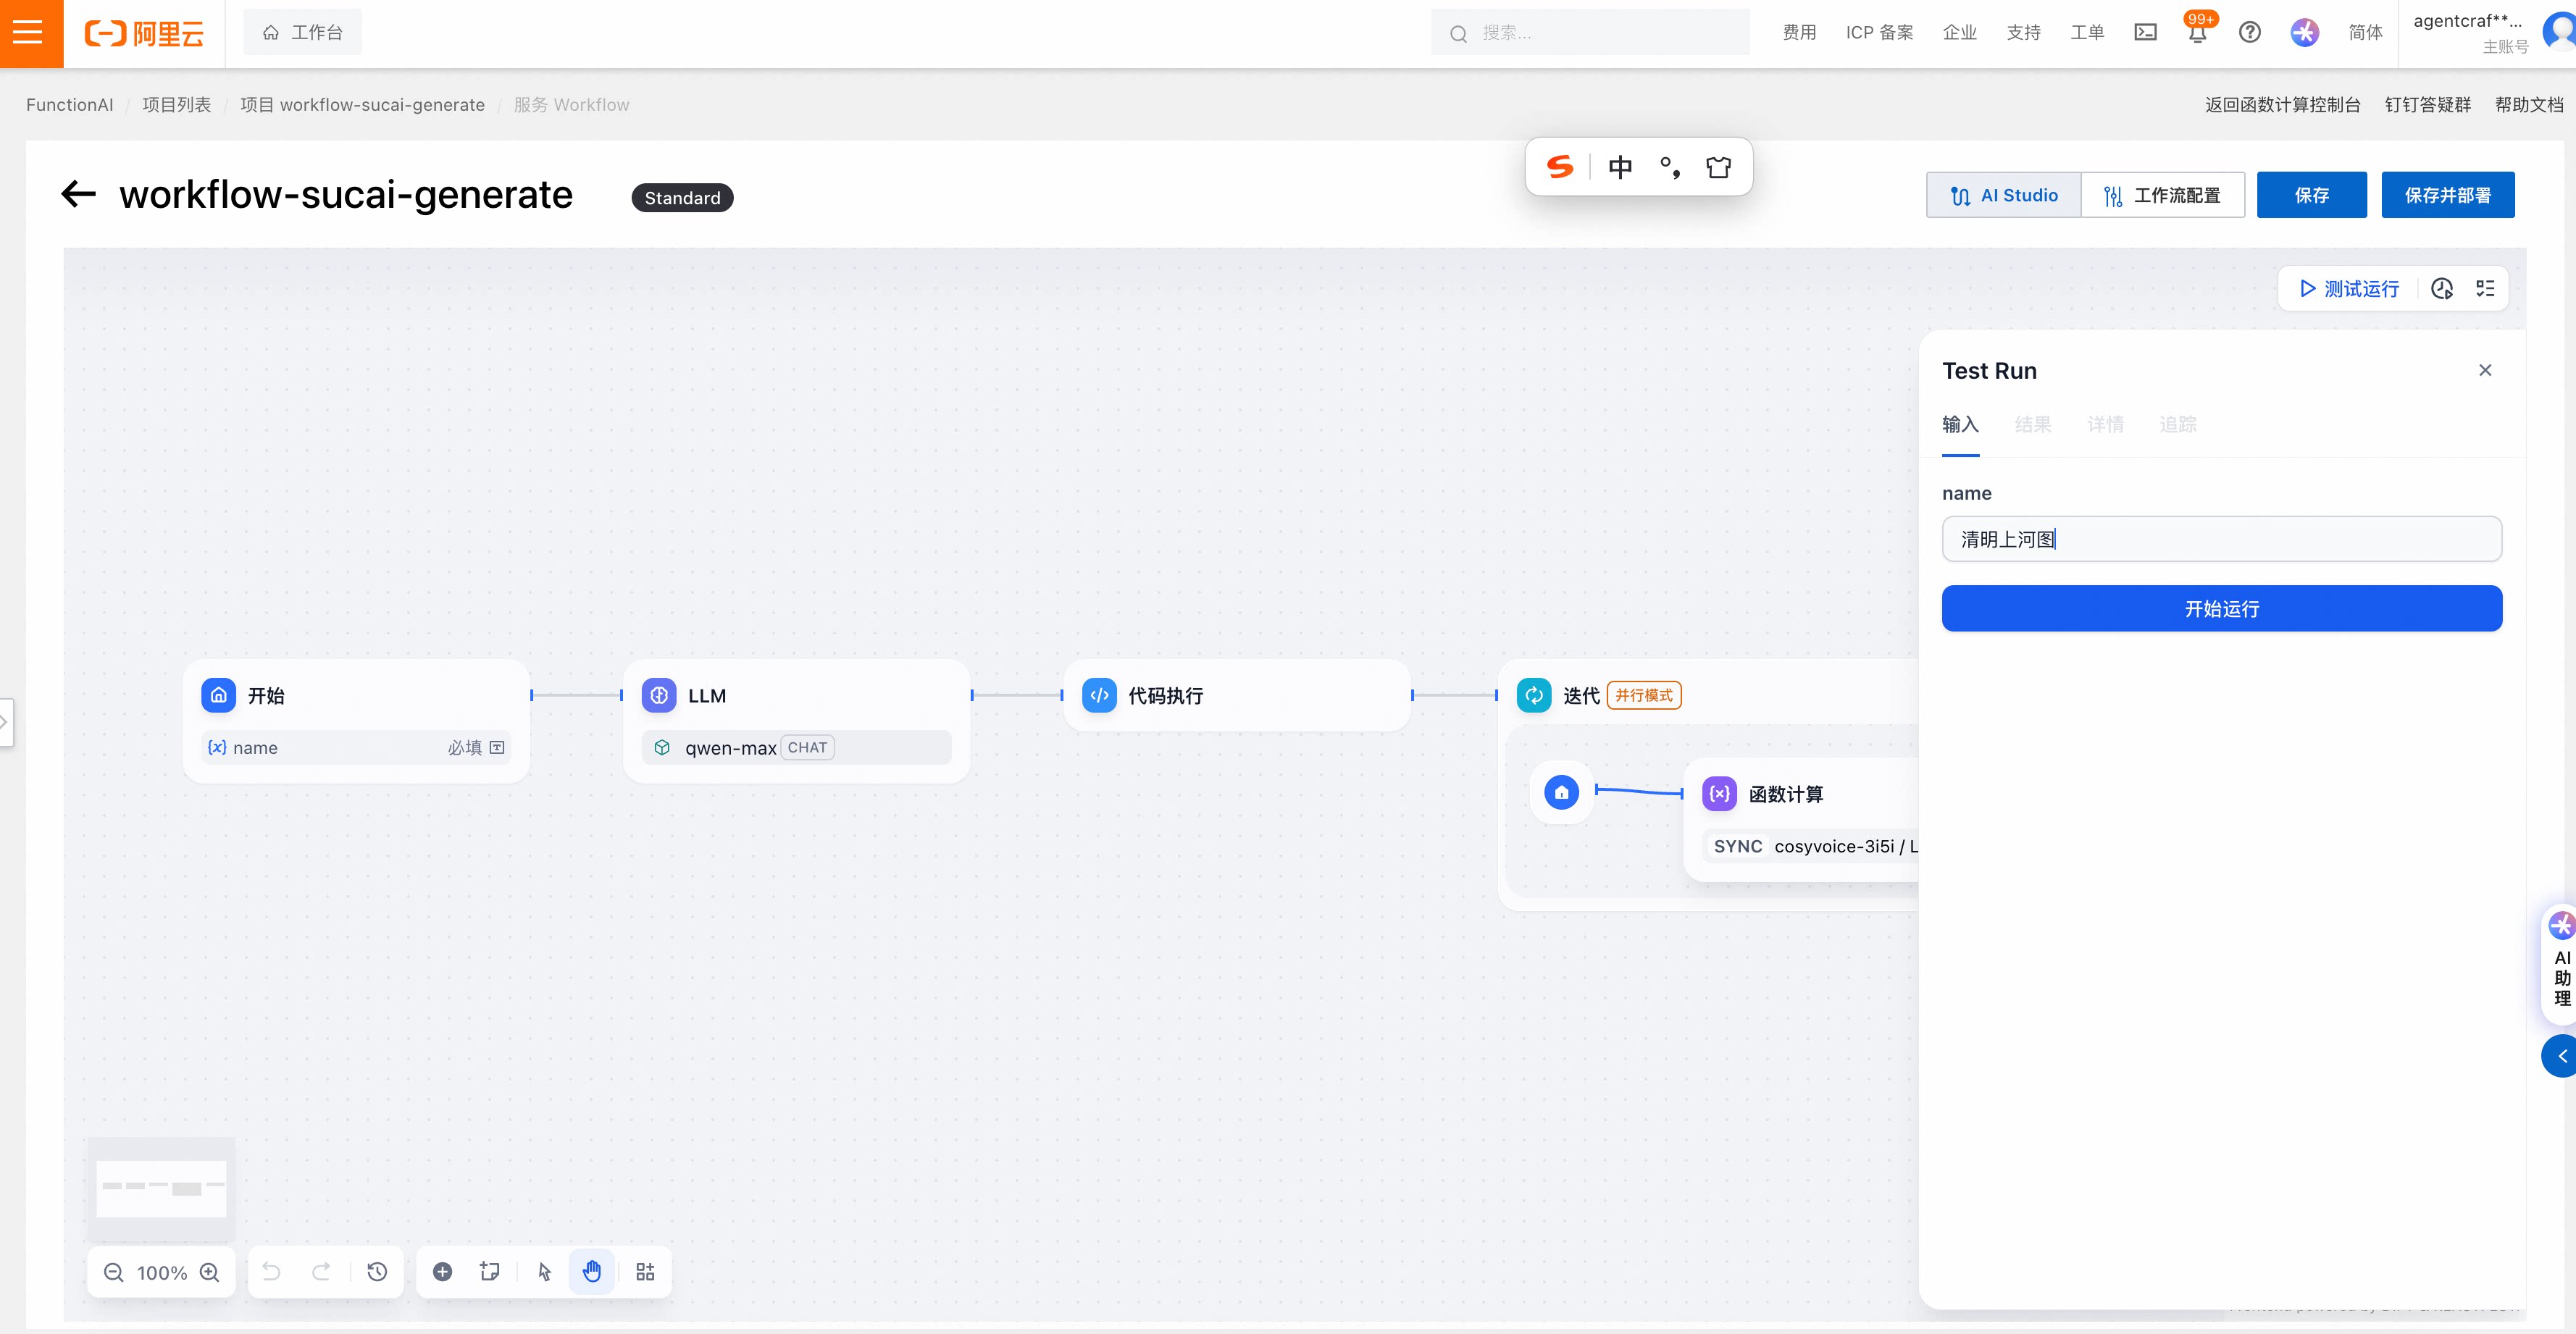Click the name input field
The width and height of the screenshot is (2576, 1334).
coord(2221,539)
